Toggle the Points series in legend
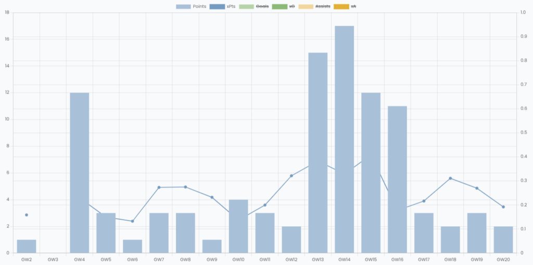533x265 pixels. [x=191, y=6]
